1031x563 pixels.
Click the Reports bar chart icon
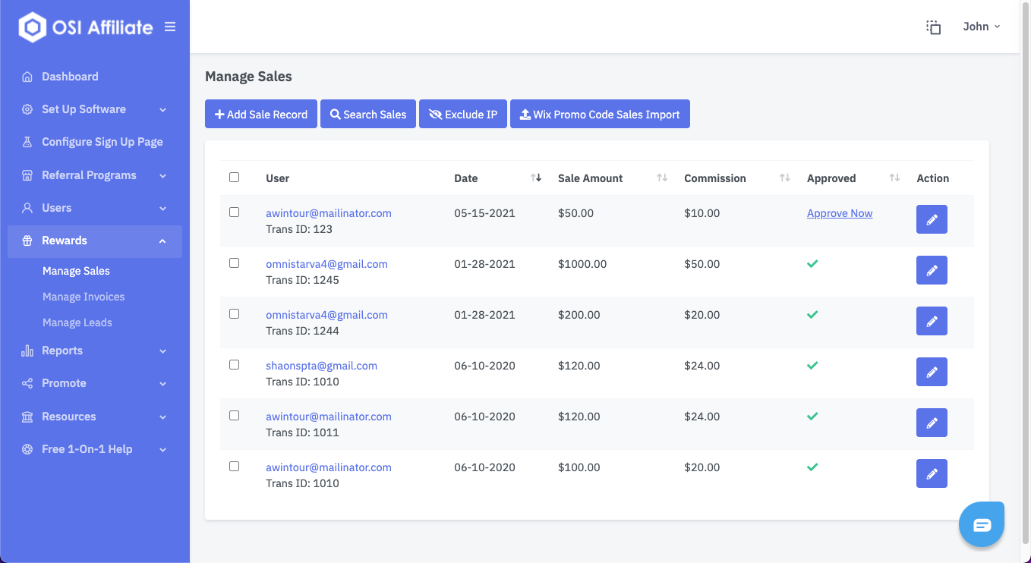click(27, 351)
